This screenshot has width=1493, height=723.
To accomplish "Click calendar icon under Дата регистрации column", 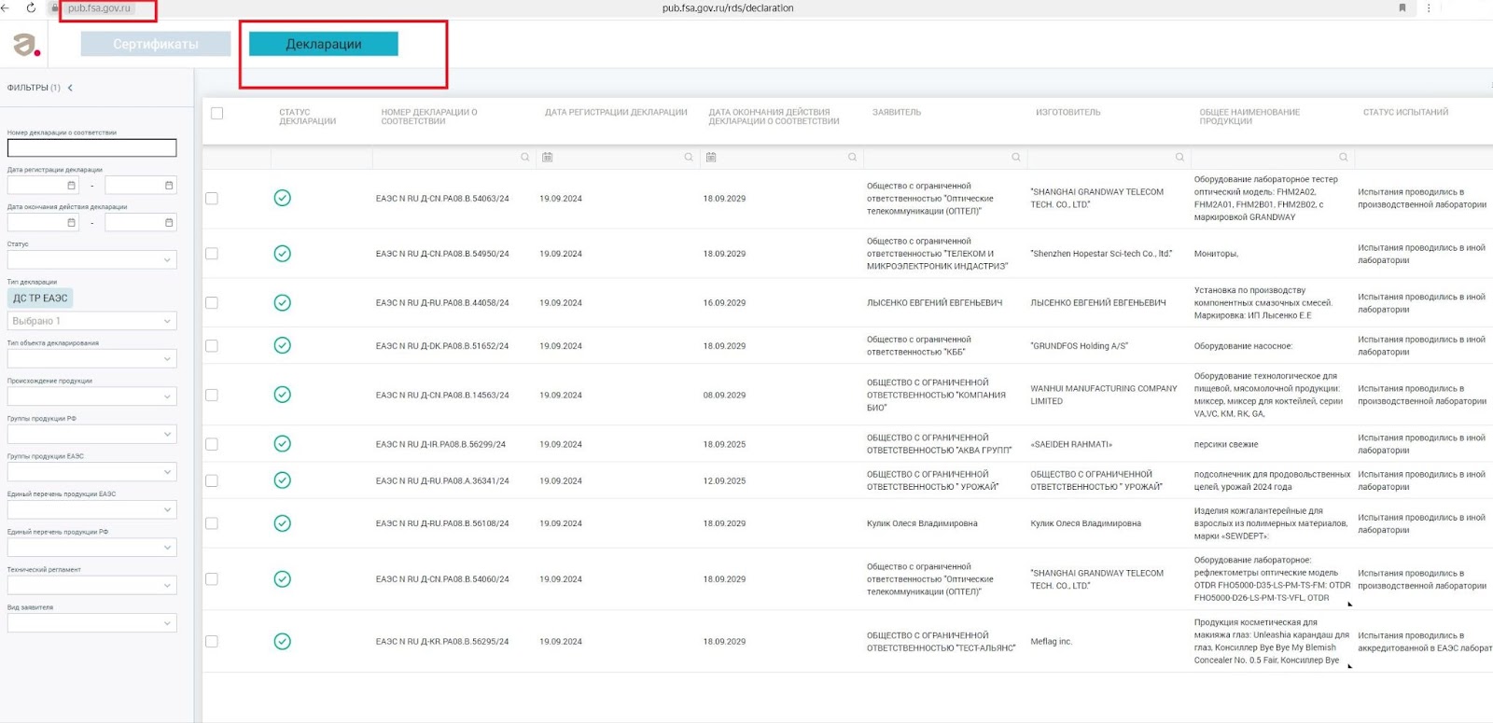I will tap(548, 157).
